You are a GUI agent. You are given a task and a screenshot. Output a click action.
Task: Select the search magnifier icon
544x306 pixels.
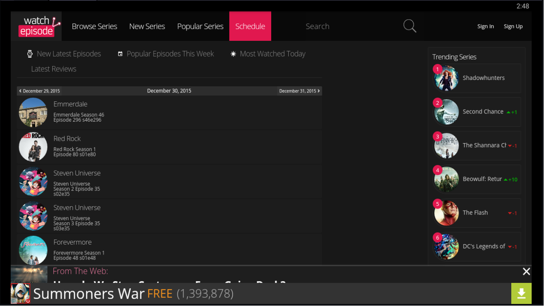(409, 26)
